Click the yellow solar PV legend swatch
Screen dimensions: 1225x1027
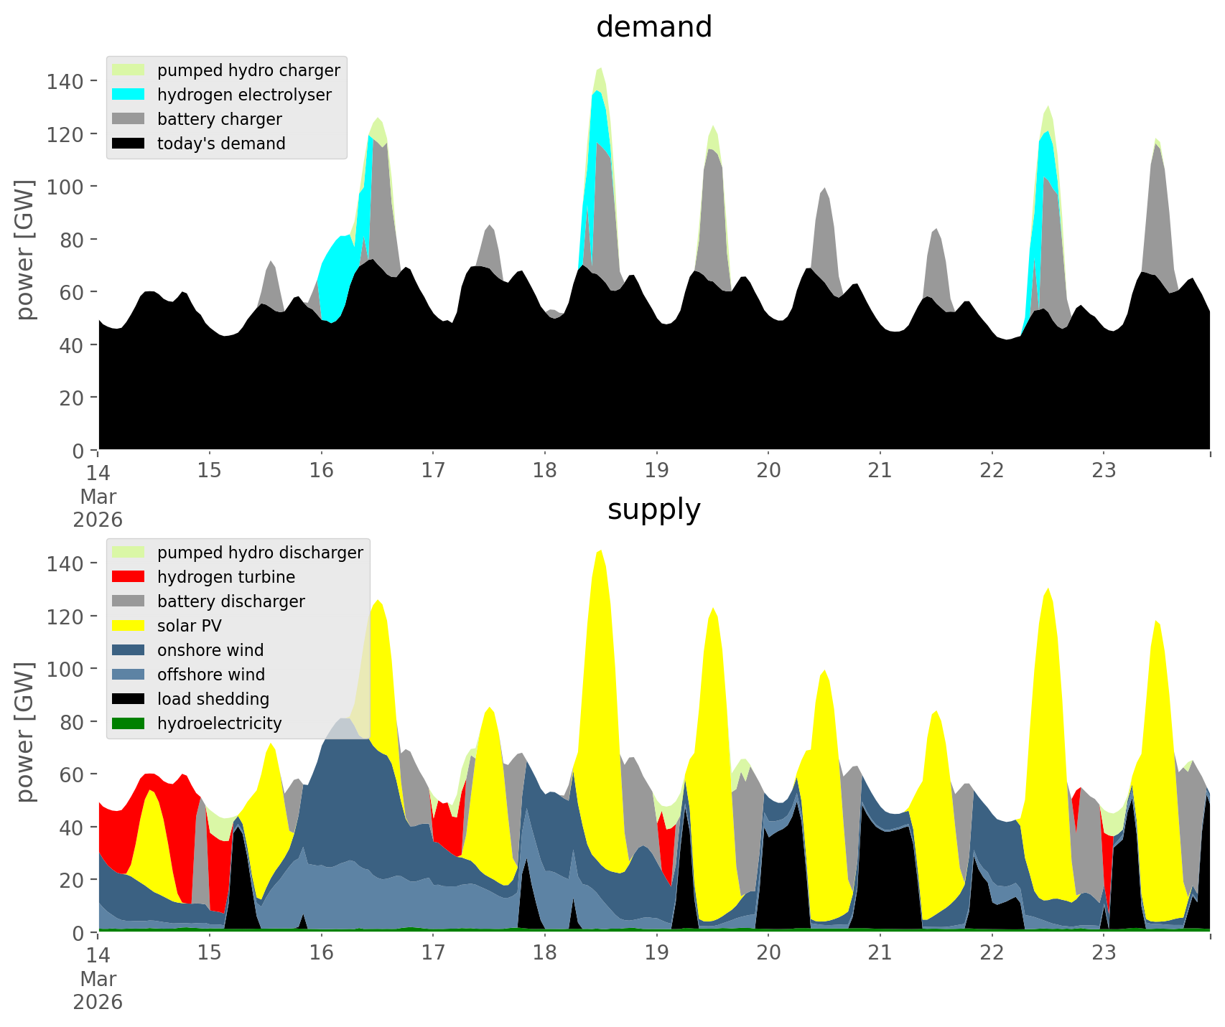point(129,626)
